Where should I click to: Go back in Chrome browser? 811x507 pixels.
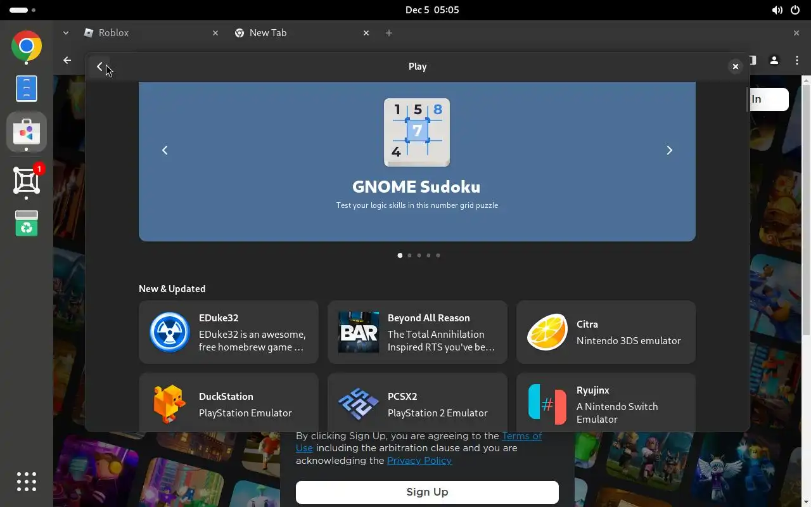[67, 60]
